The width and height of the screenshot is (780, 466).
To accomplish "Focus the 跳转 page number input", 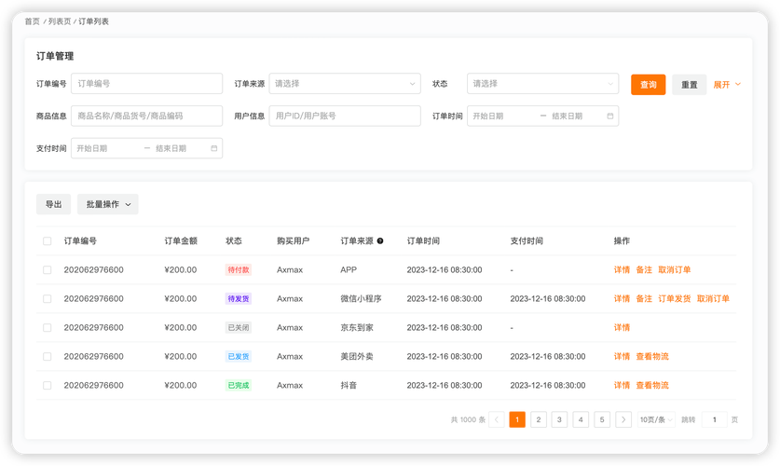I will [715, 419].
